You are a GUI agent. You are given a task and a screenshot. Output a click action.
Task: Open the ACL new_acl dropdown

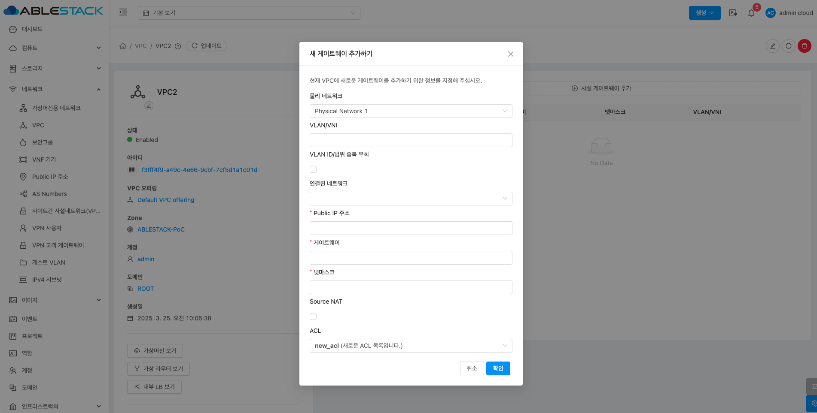(411, 346)
